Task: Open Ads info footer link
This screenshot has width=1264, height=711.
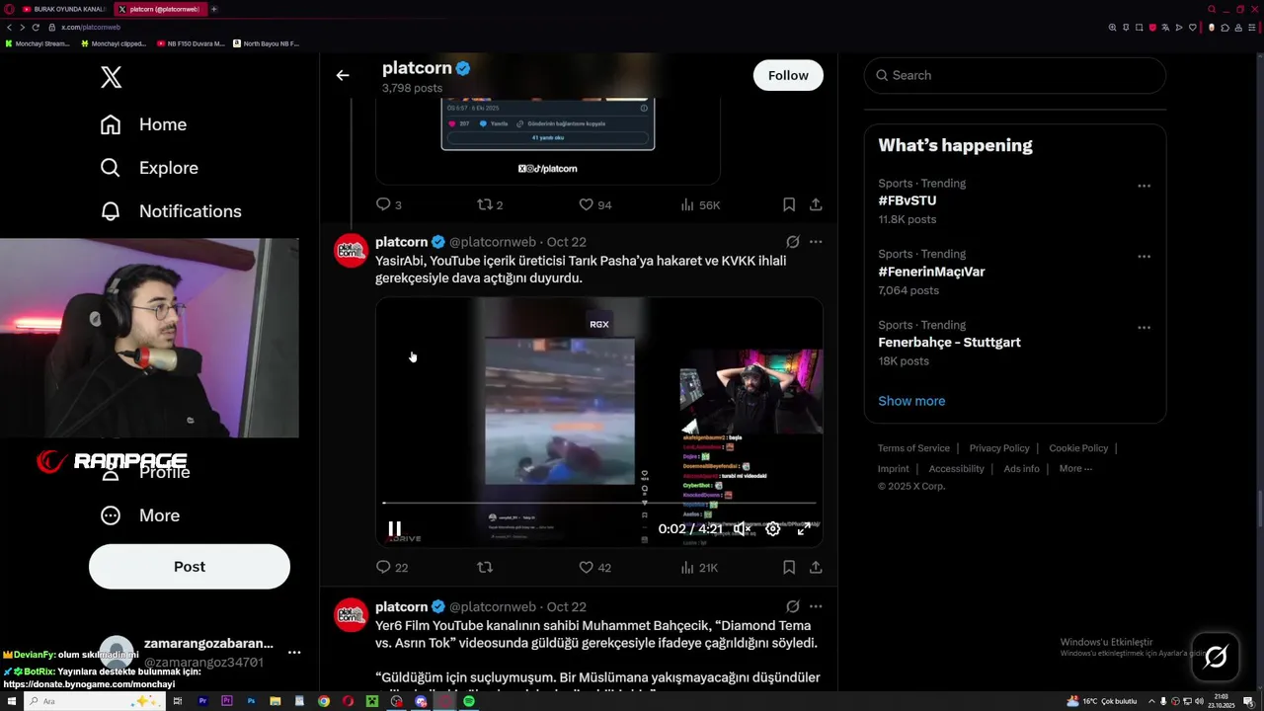Action: click(x=1021, y=469)
